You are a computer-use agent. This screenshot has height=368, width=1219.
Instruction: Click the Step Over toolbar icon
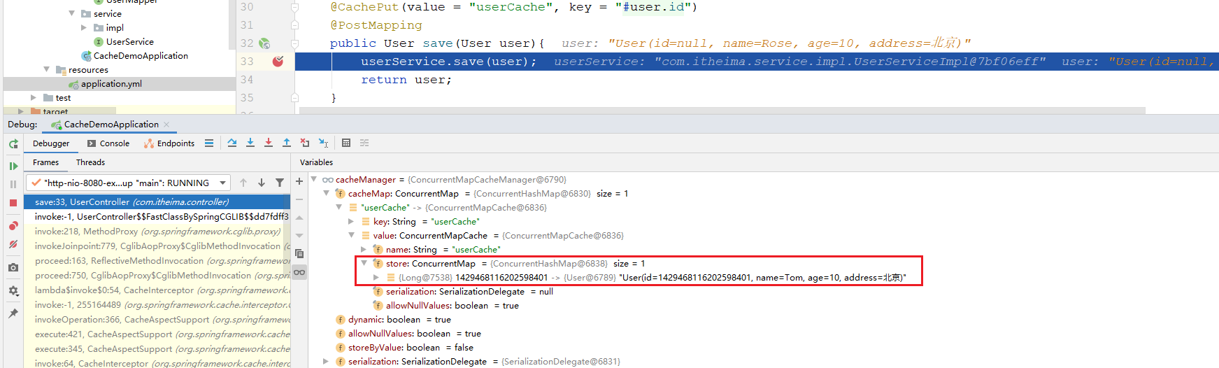[232, 143]
